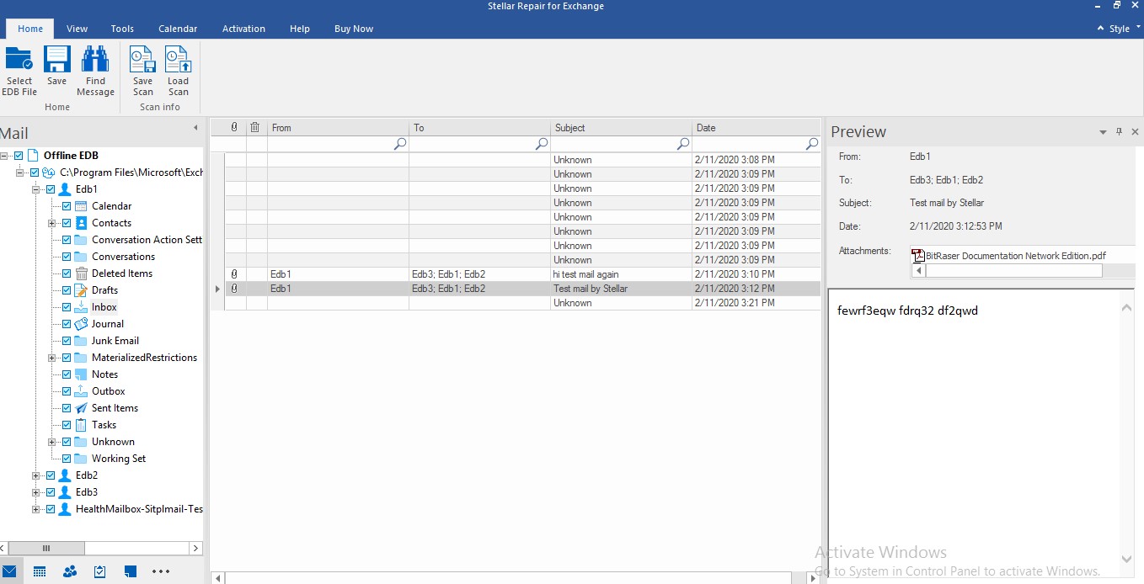This screenshot has height=584, width=1144.
Task: Expand the Unknown folder node
Action: pos(52,442)
